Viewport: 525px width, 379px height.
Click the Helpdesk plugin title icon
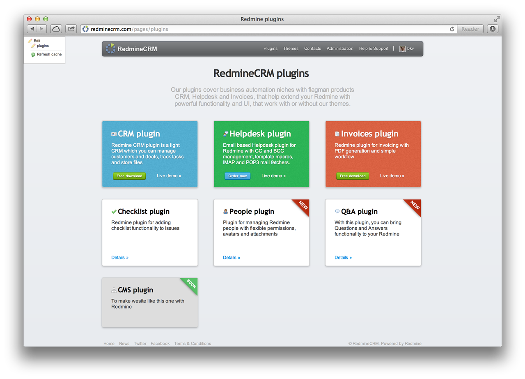(x=225, y=134)
